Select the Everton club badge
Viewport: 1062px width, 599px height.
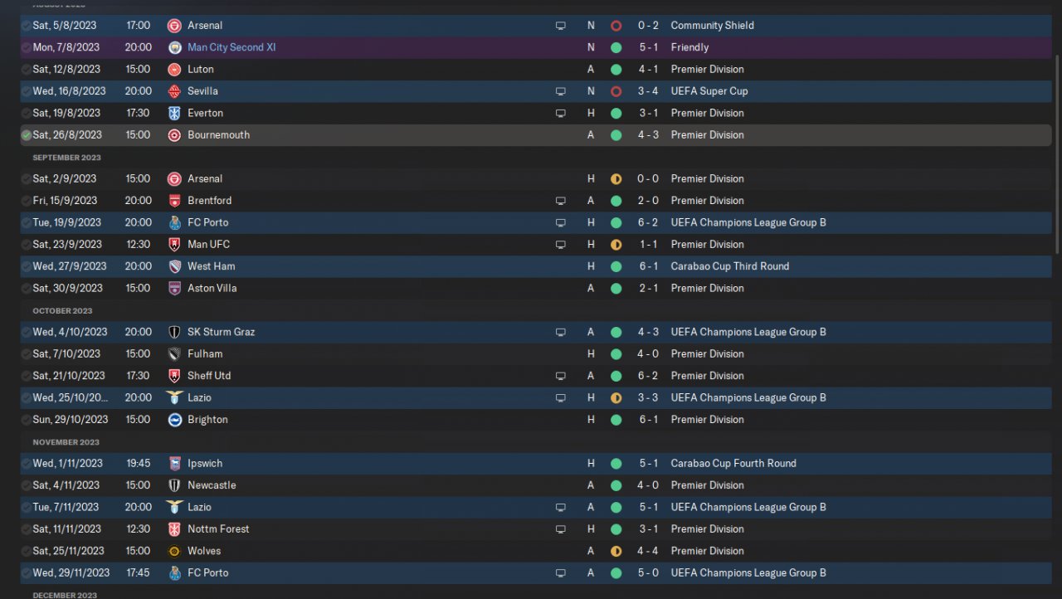174,114
